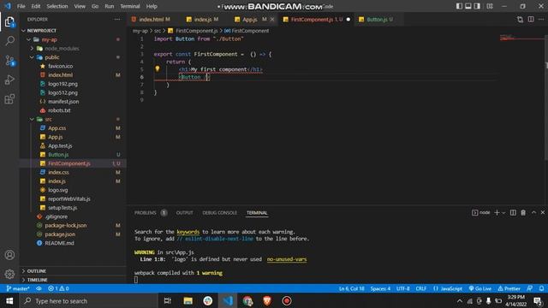Screen dimensions: 548x308
Task: Customize layout icon in title bar
Action: pos(490,6)
